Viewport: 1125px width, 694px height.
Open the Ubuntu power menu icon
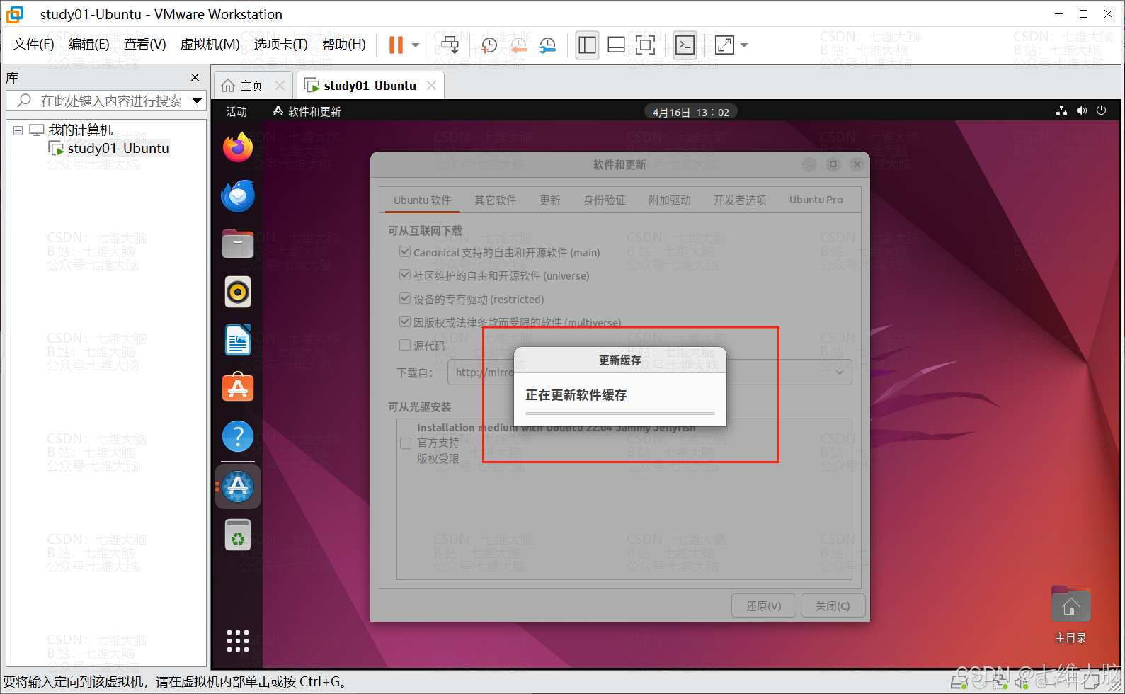(1101, 110)
